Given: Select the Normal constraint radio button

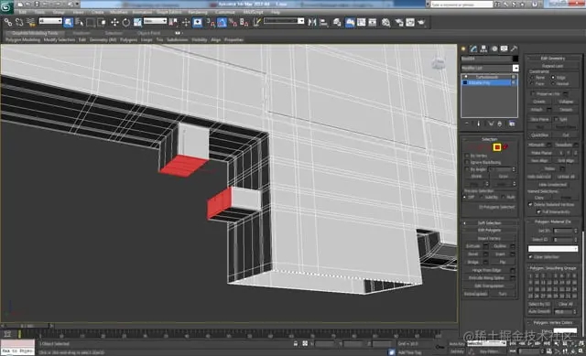Looking at the screenshot, I should [553, 83].
